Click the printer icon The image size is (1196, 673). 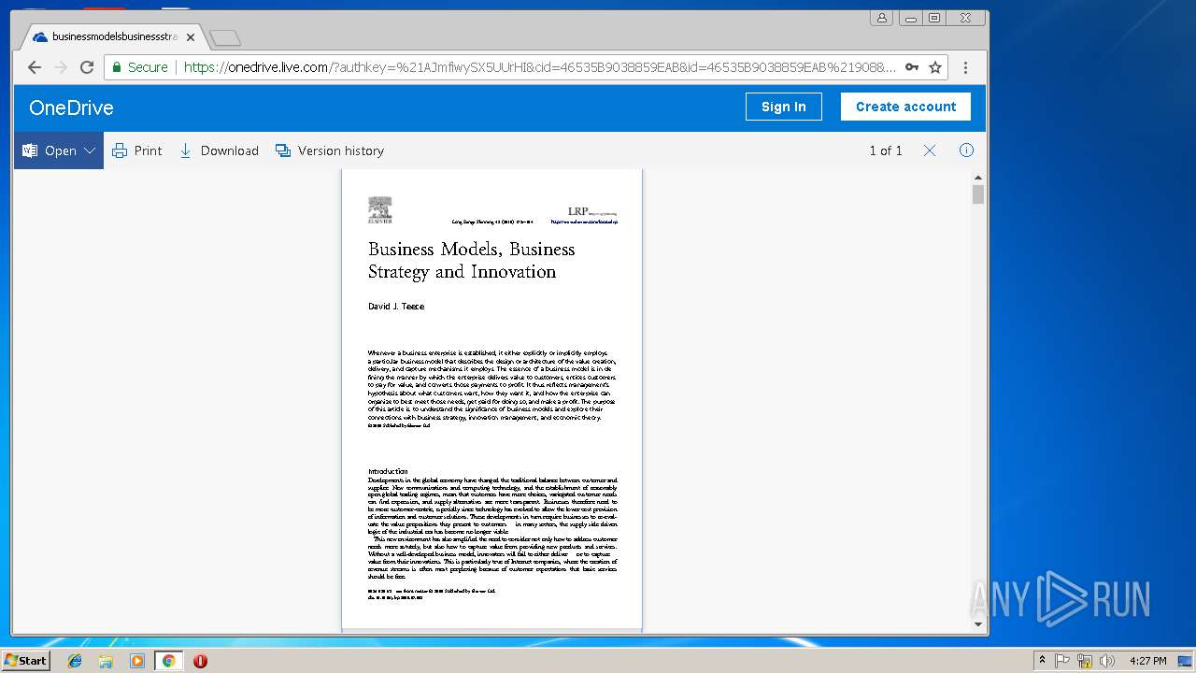coord(120,150)
